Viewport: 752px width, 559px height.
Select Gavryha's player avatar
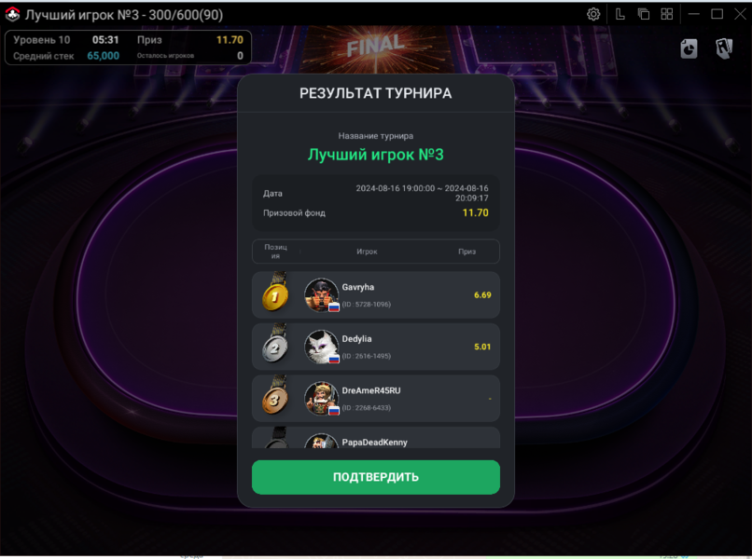(321, 294)
